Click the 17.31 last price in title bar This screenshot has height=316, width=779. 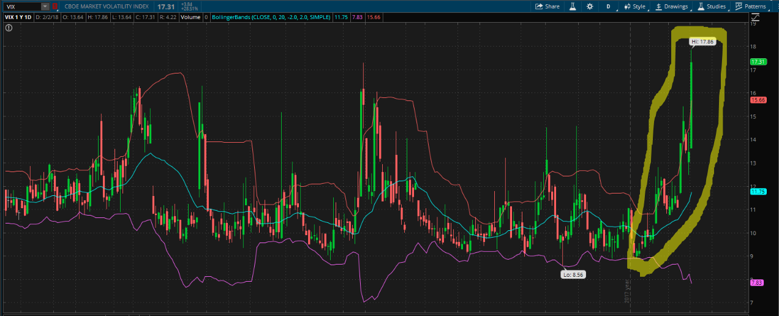pos(166,7)
